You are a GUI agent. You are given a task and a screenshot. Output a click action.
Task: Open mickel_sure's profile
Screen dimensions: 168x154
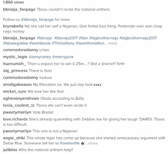(15, 92)
